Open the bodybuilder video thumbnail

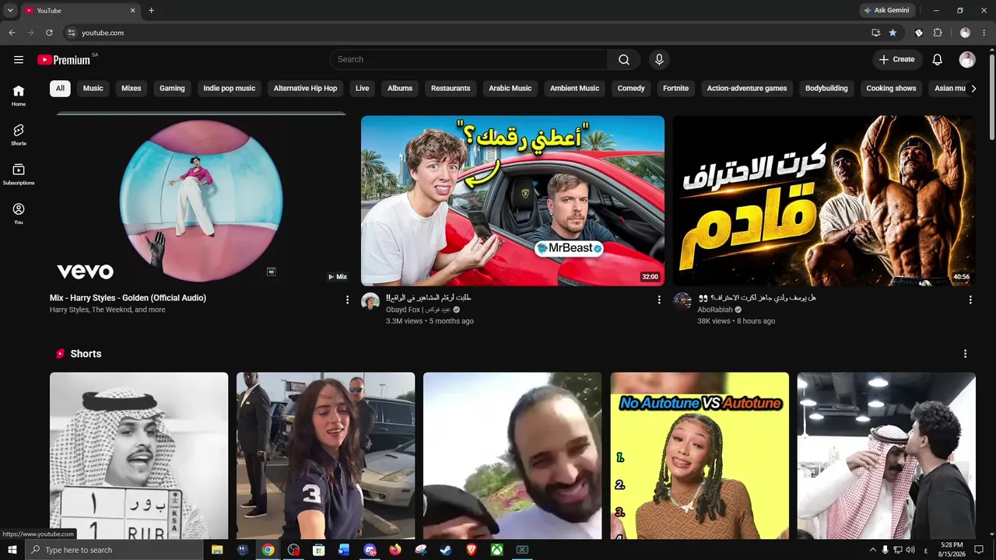824,201
